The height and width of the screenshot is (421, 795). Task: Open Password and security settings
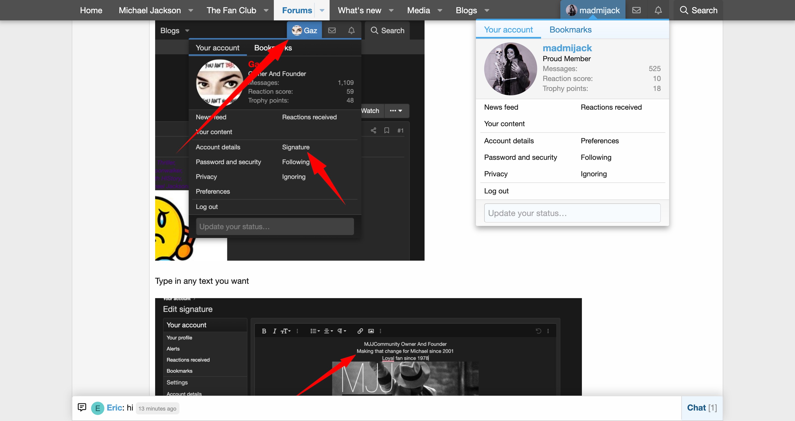click(520, 157)
